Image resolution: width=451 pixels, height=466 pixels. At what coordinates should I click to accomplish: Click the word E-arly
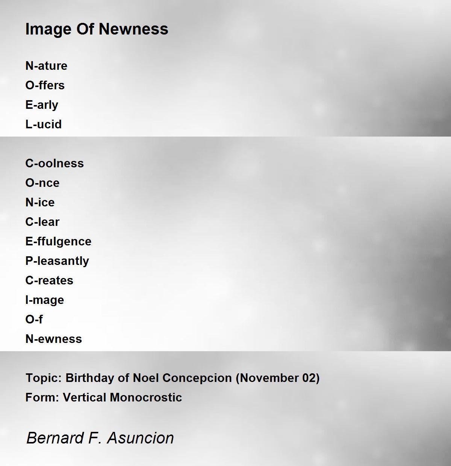pos(42,105)
